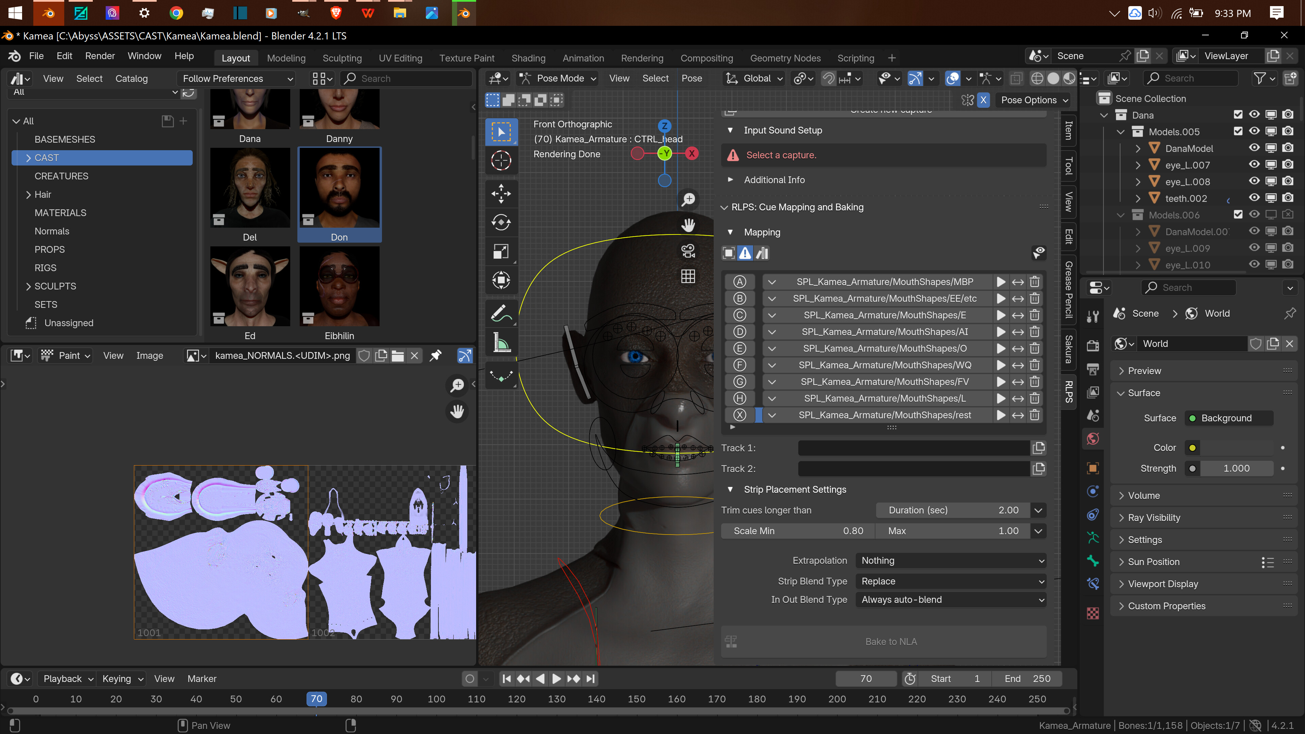
Task: Switch to Shading workspace tab
Action: [x=528, y=58]
